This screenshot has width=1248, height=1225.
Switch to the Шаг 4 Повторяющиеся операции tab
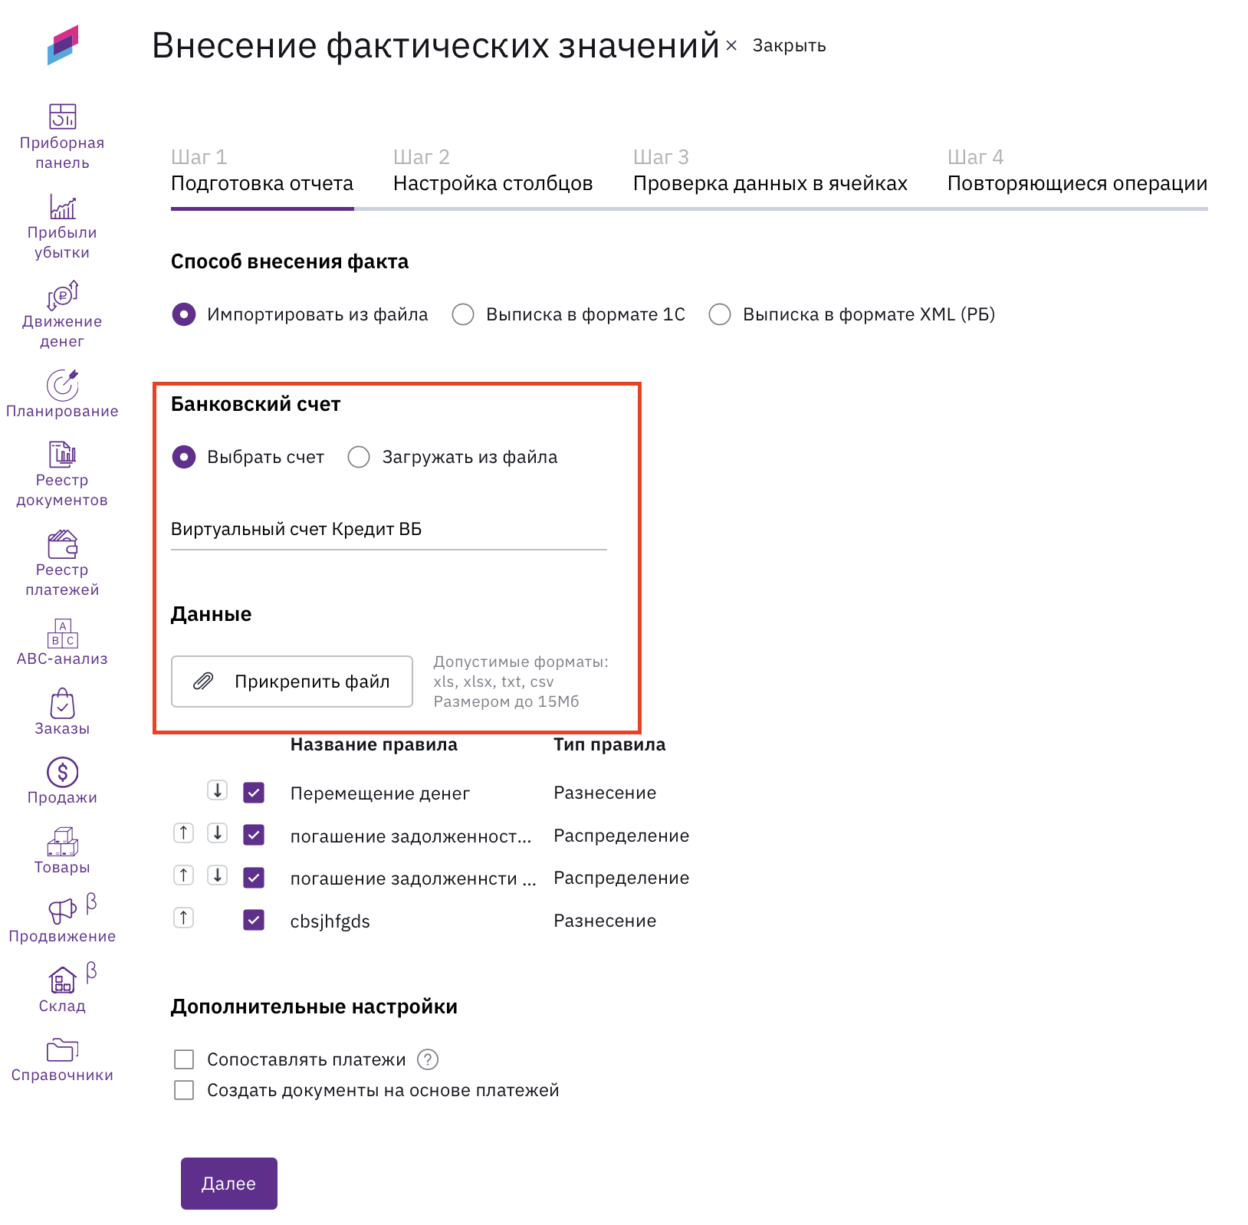tap(1077, 171)
